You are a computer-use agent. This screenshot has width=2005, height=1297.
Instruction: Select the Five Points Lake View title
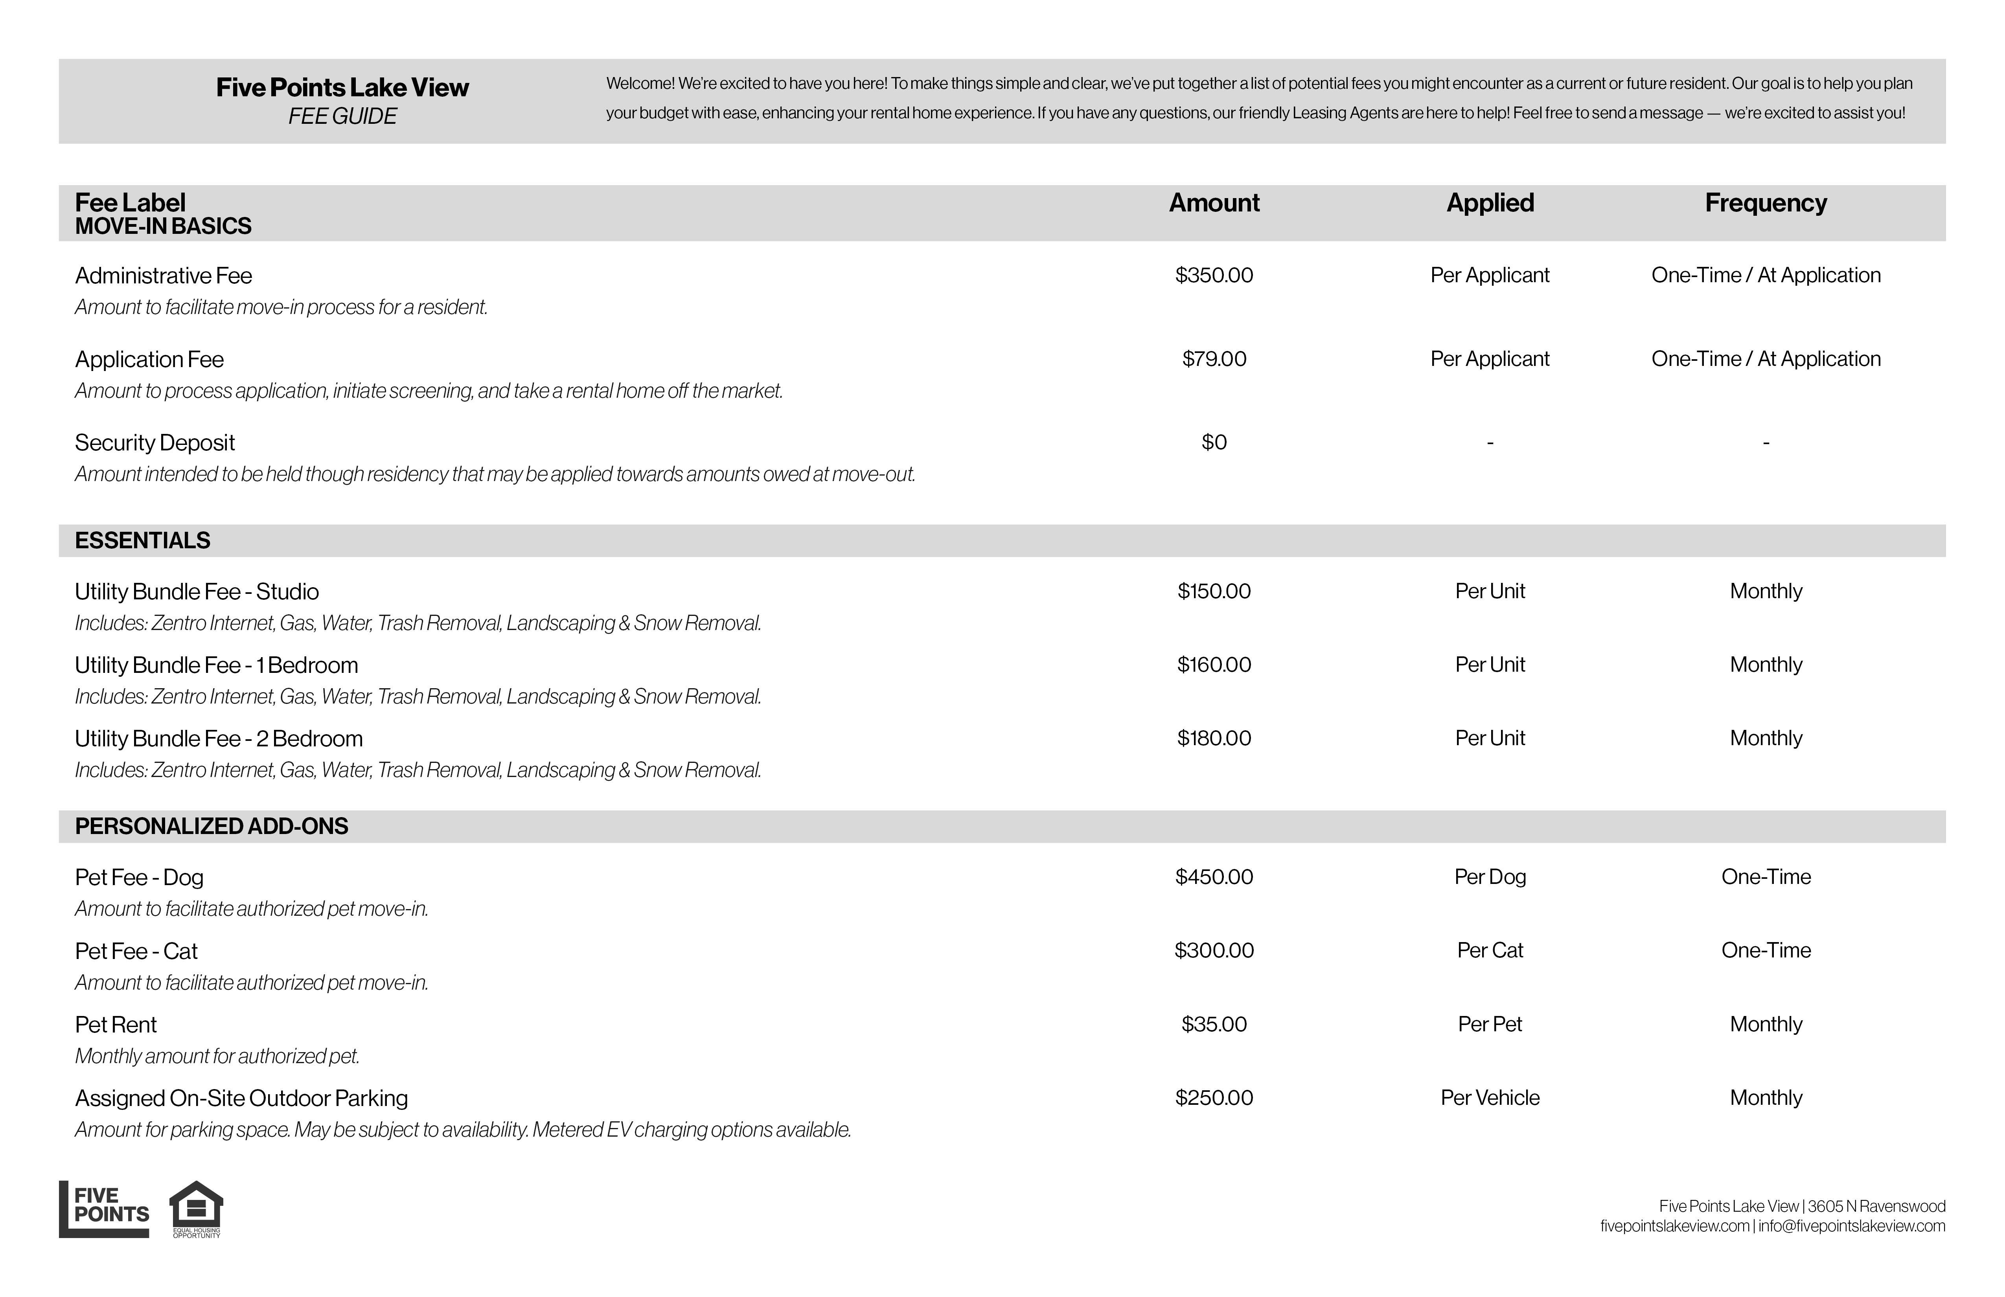[342, 88]
